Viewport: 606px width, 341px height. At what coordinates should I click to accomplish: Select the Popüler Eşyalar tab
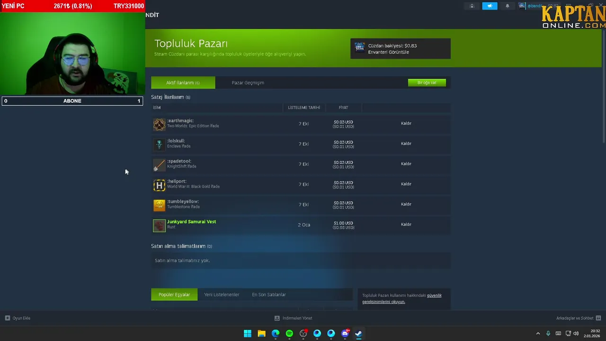coord(174,295)
